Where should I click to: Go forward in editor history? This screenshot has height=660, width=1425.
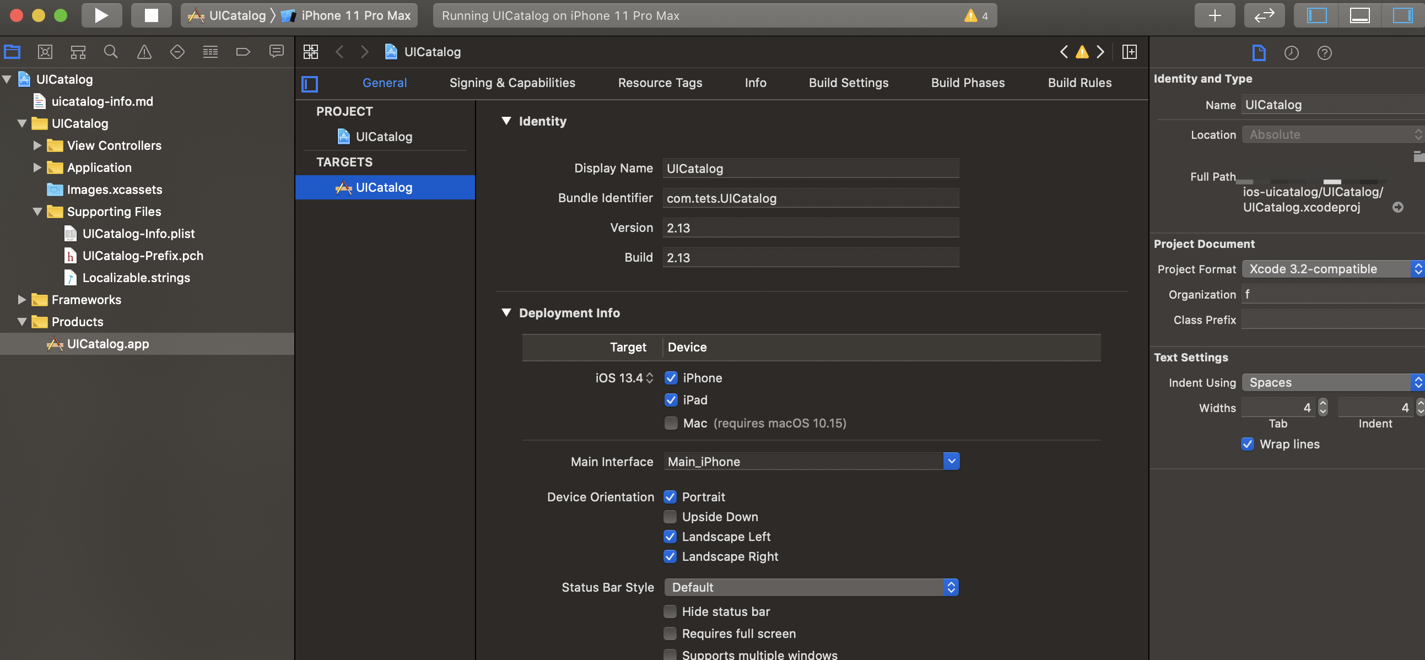click(364, 52)
